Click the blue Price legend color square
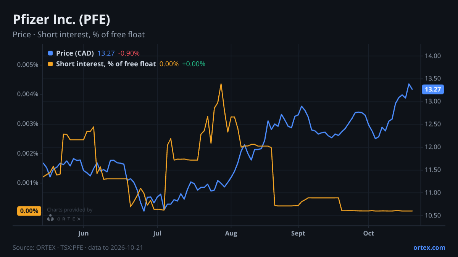Image resolution: width=458 pixels, height=257 pixels. (50, 53)
